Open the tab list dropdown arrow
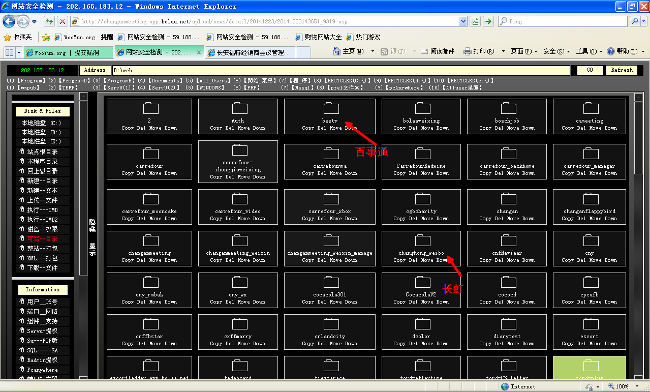650x392 pixels. tap(19, 52)
